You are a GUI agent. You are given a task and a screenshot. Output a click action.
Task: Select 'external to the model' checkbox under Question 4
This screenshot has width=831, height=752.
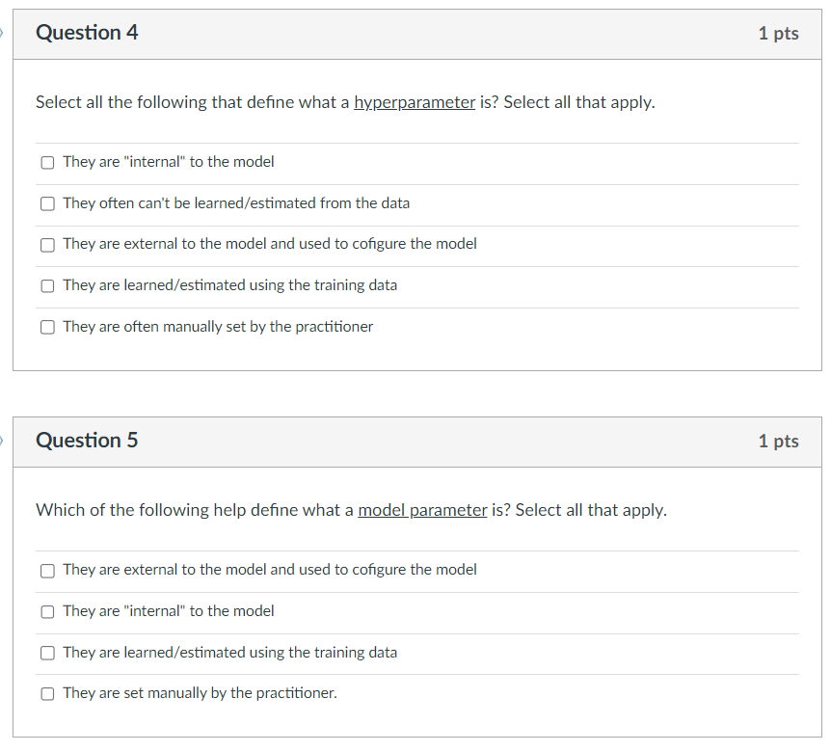[47, 245]
